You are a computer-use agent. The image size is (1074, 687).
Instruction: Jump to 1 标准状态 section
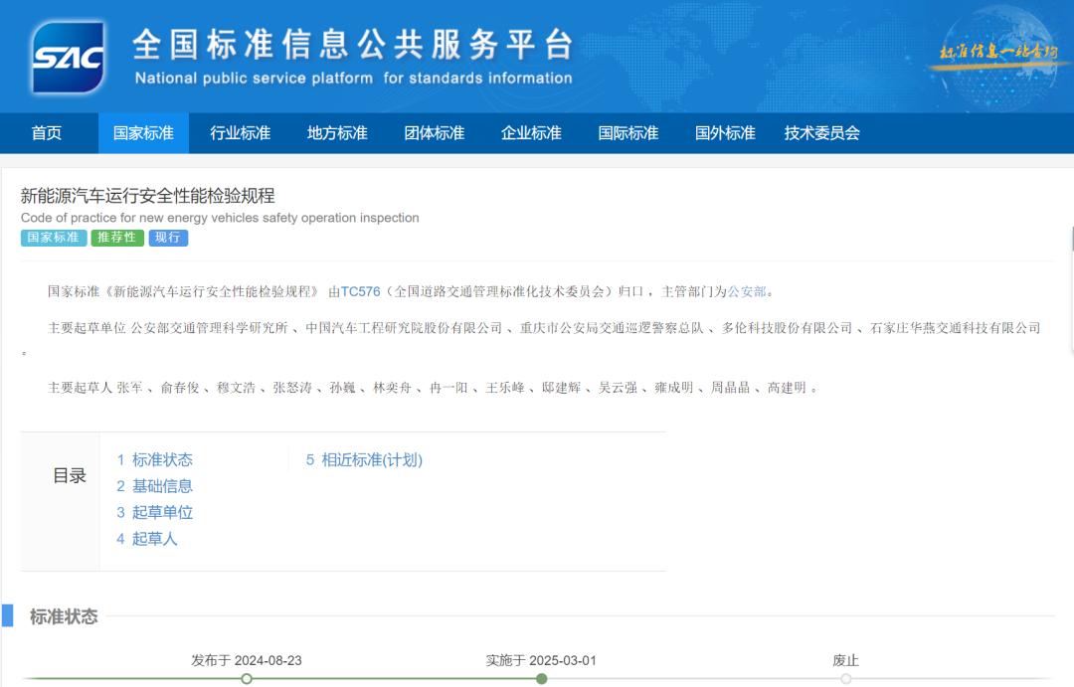point(155,459)
